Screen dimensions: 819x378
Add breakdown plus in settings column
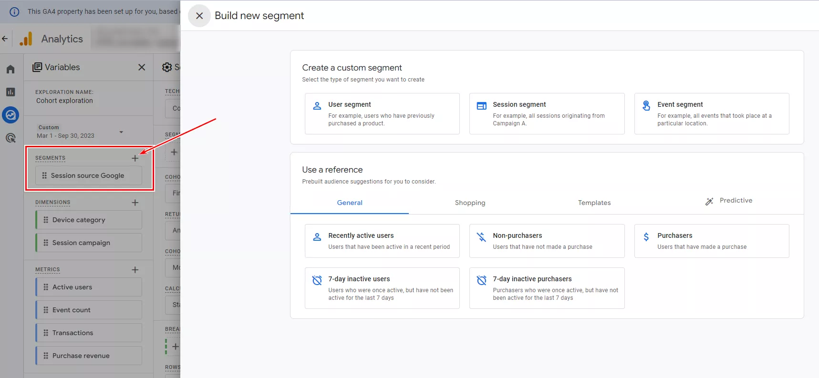(175, 347)
